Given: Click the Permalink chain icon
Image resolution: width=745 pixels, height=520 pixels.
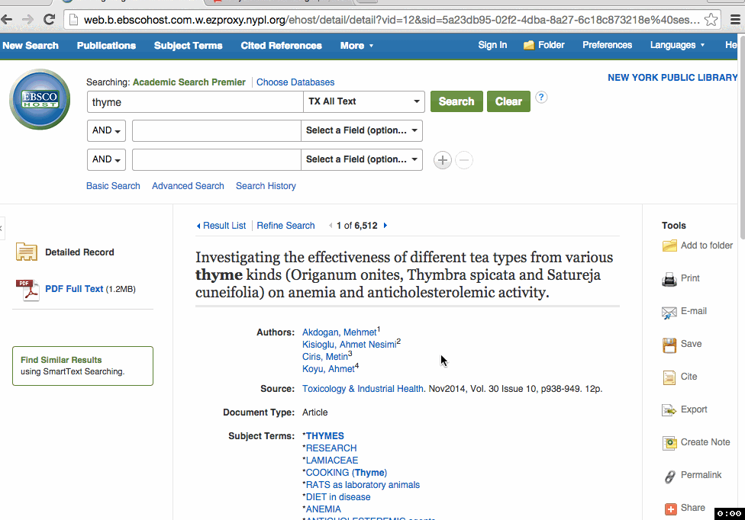Looking at the screenshot, I should (669, 476).
